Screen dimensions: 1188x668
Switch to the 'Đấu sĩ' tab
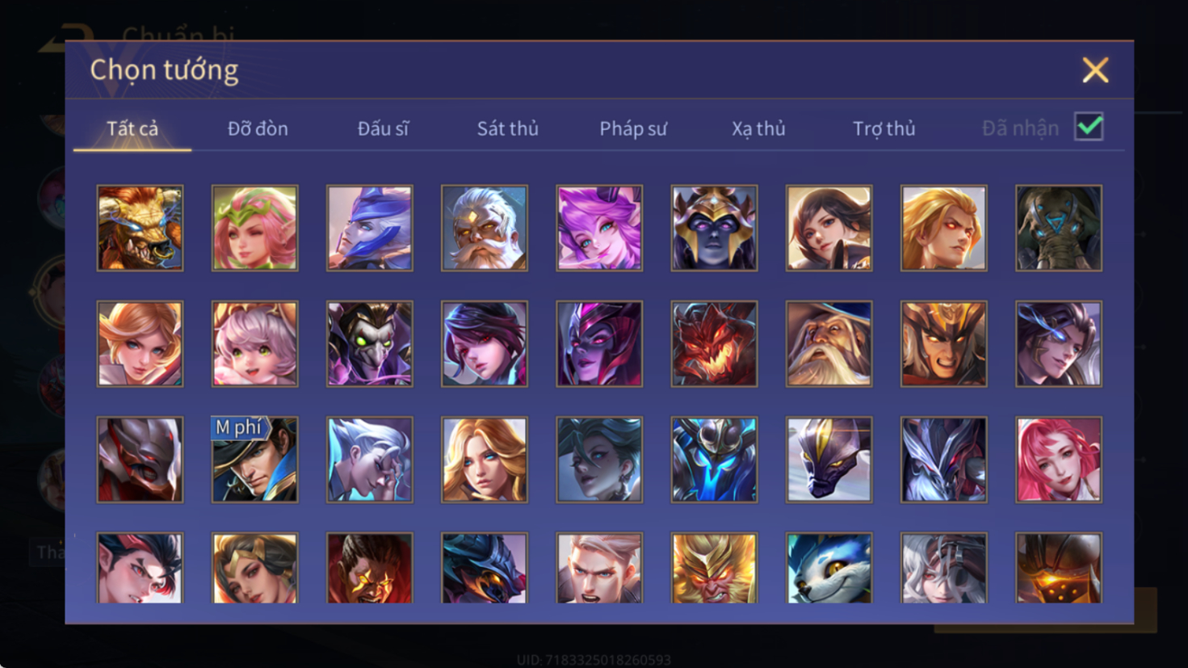tap(383, 128)
